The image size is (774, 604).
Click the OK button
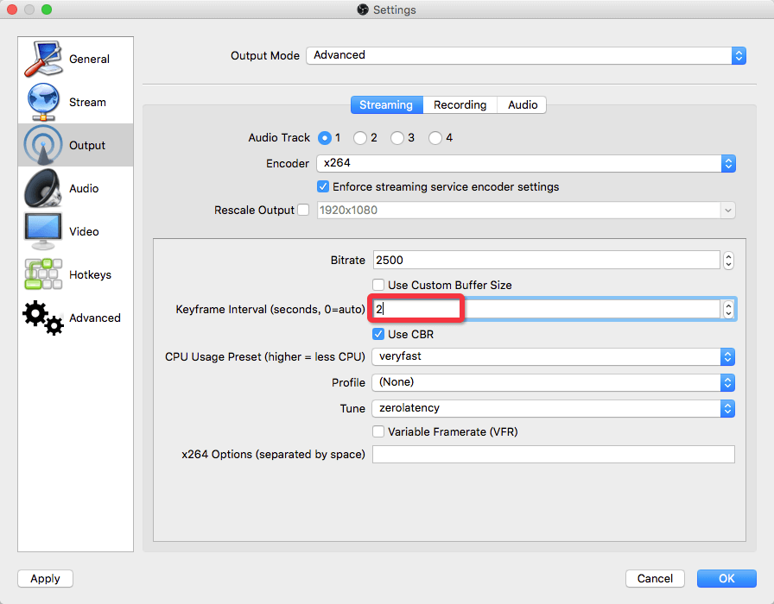point(726,578)
